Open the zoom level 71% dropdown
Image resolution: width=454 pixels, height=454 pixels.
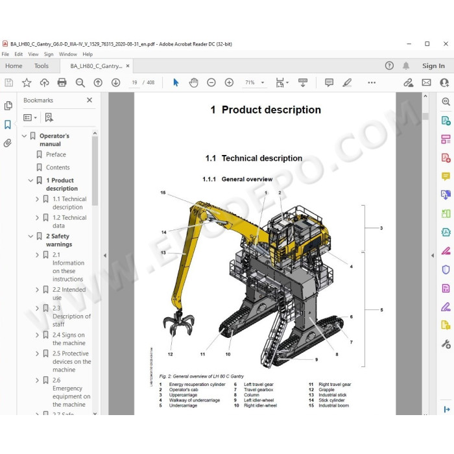[x=263, y=83]
